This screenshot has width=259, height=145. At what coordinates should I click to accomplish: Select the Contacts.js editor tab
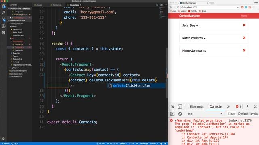click(74, 5)
